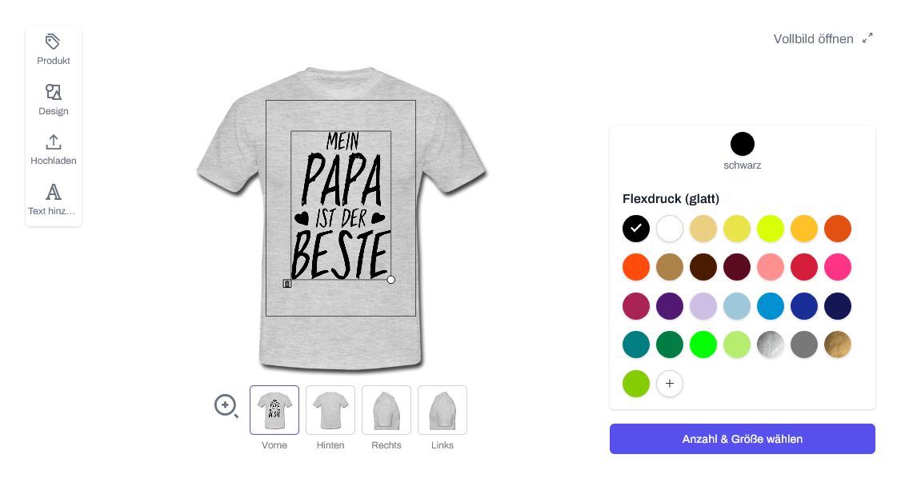Click Anzahl & Größe wählen button
Screen dimensions: 901x478
pyautogui.click(x=742, y=439)
